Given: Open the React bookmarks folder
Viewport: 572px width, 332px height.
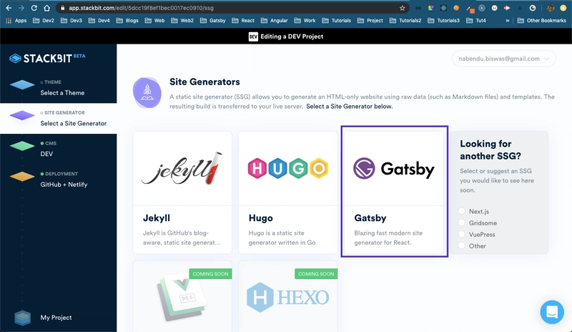Looking at the screenshot, I should (243, 21).
